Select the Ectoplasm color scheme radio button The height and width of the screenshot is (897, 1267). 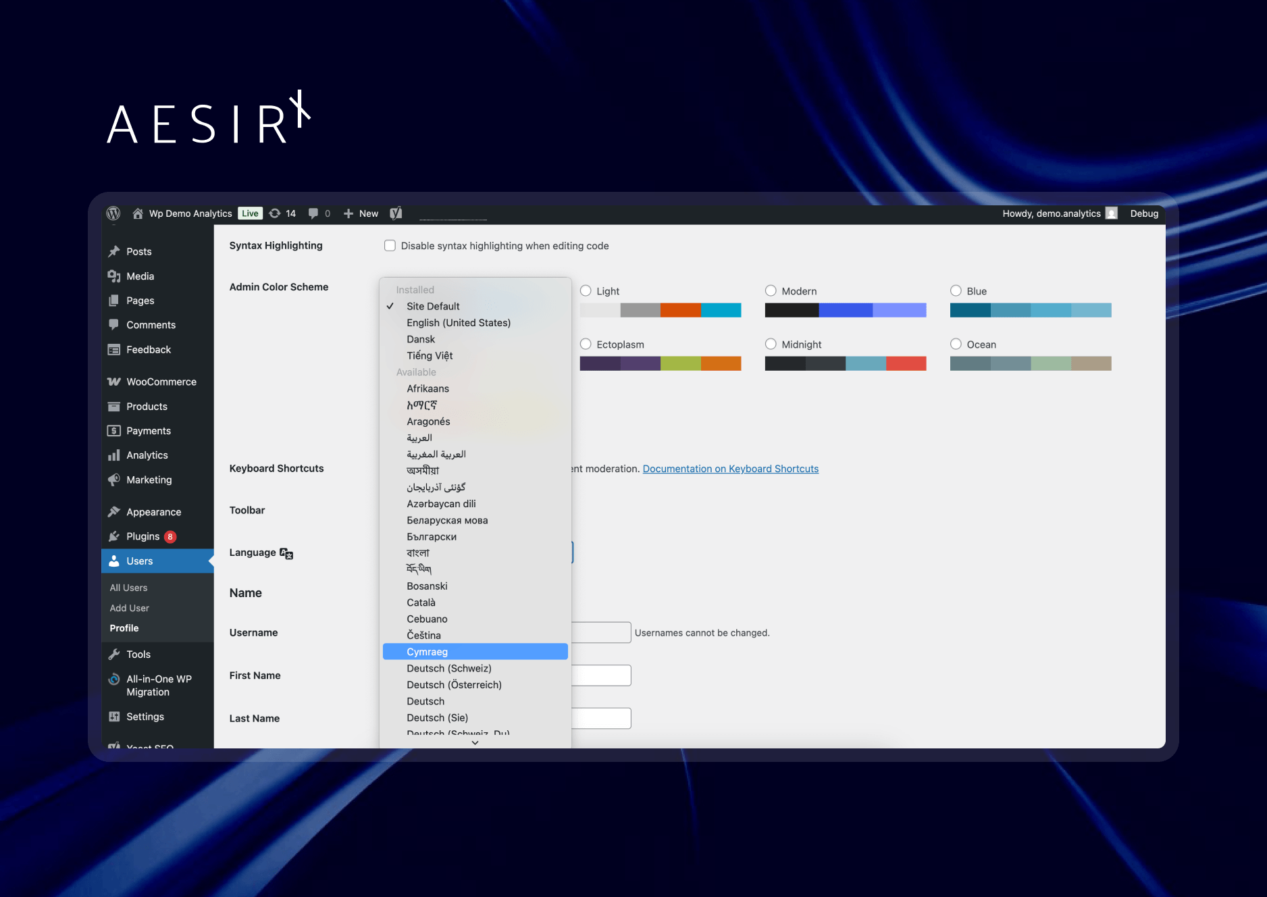[x=585, y=344]
